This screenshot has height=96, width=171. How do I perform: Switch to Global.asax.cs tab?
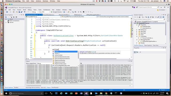(x=78, y=15)
